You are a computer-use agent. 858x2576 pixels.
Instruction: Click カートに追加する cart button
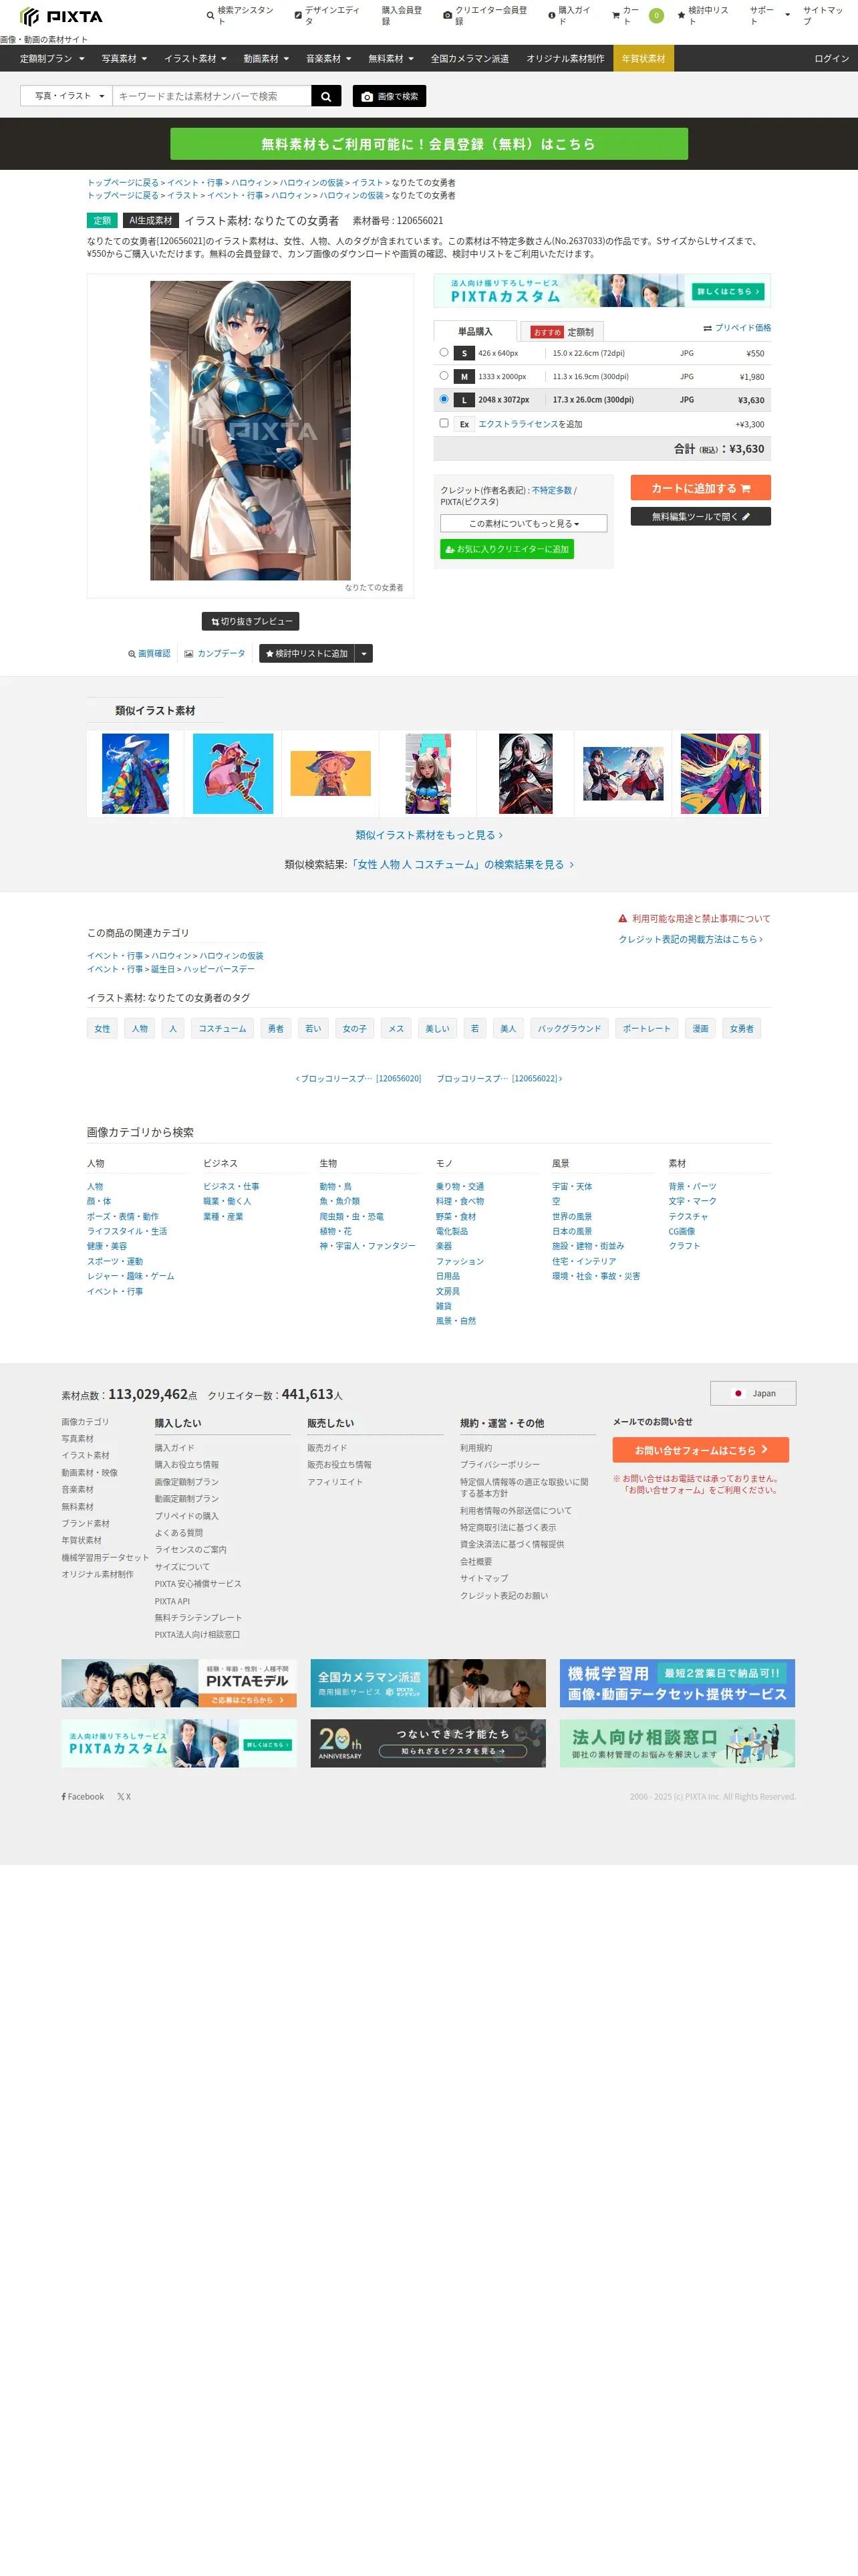click(700, 488)
